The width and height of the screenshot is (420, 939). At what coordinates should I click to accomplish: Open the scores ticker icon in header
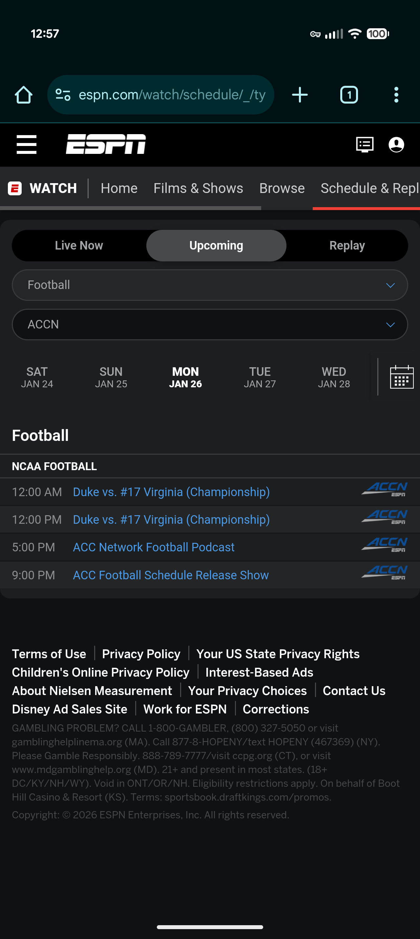(365, 145)
